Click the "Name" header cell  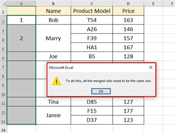pos(53,11)
